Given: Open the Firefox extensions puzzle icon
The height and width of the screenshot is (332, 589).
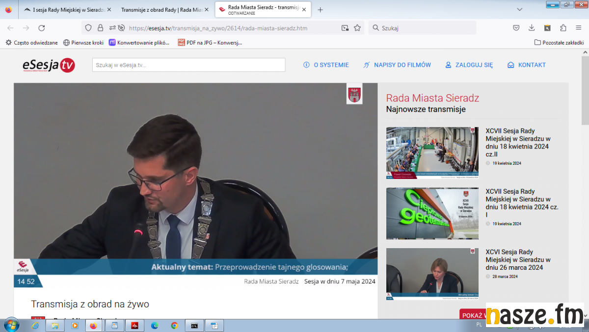Looking at the screenshot, I should [563, 28].
